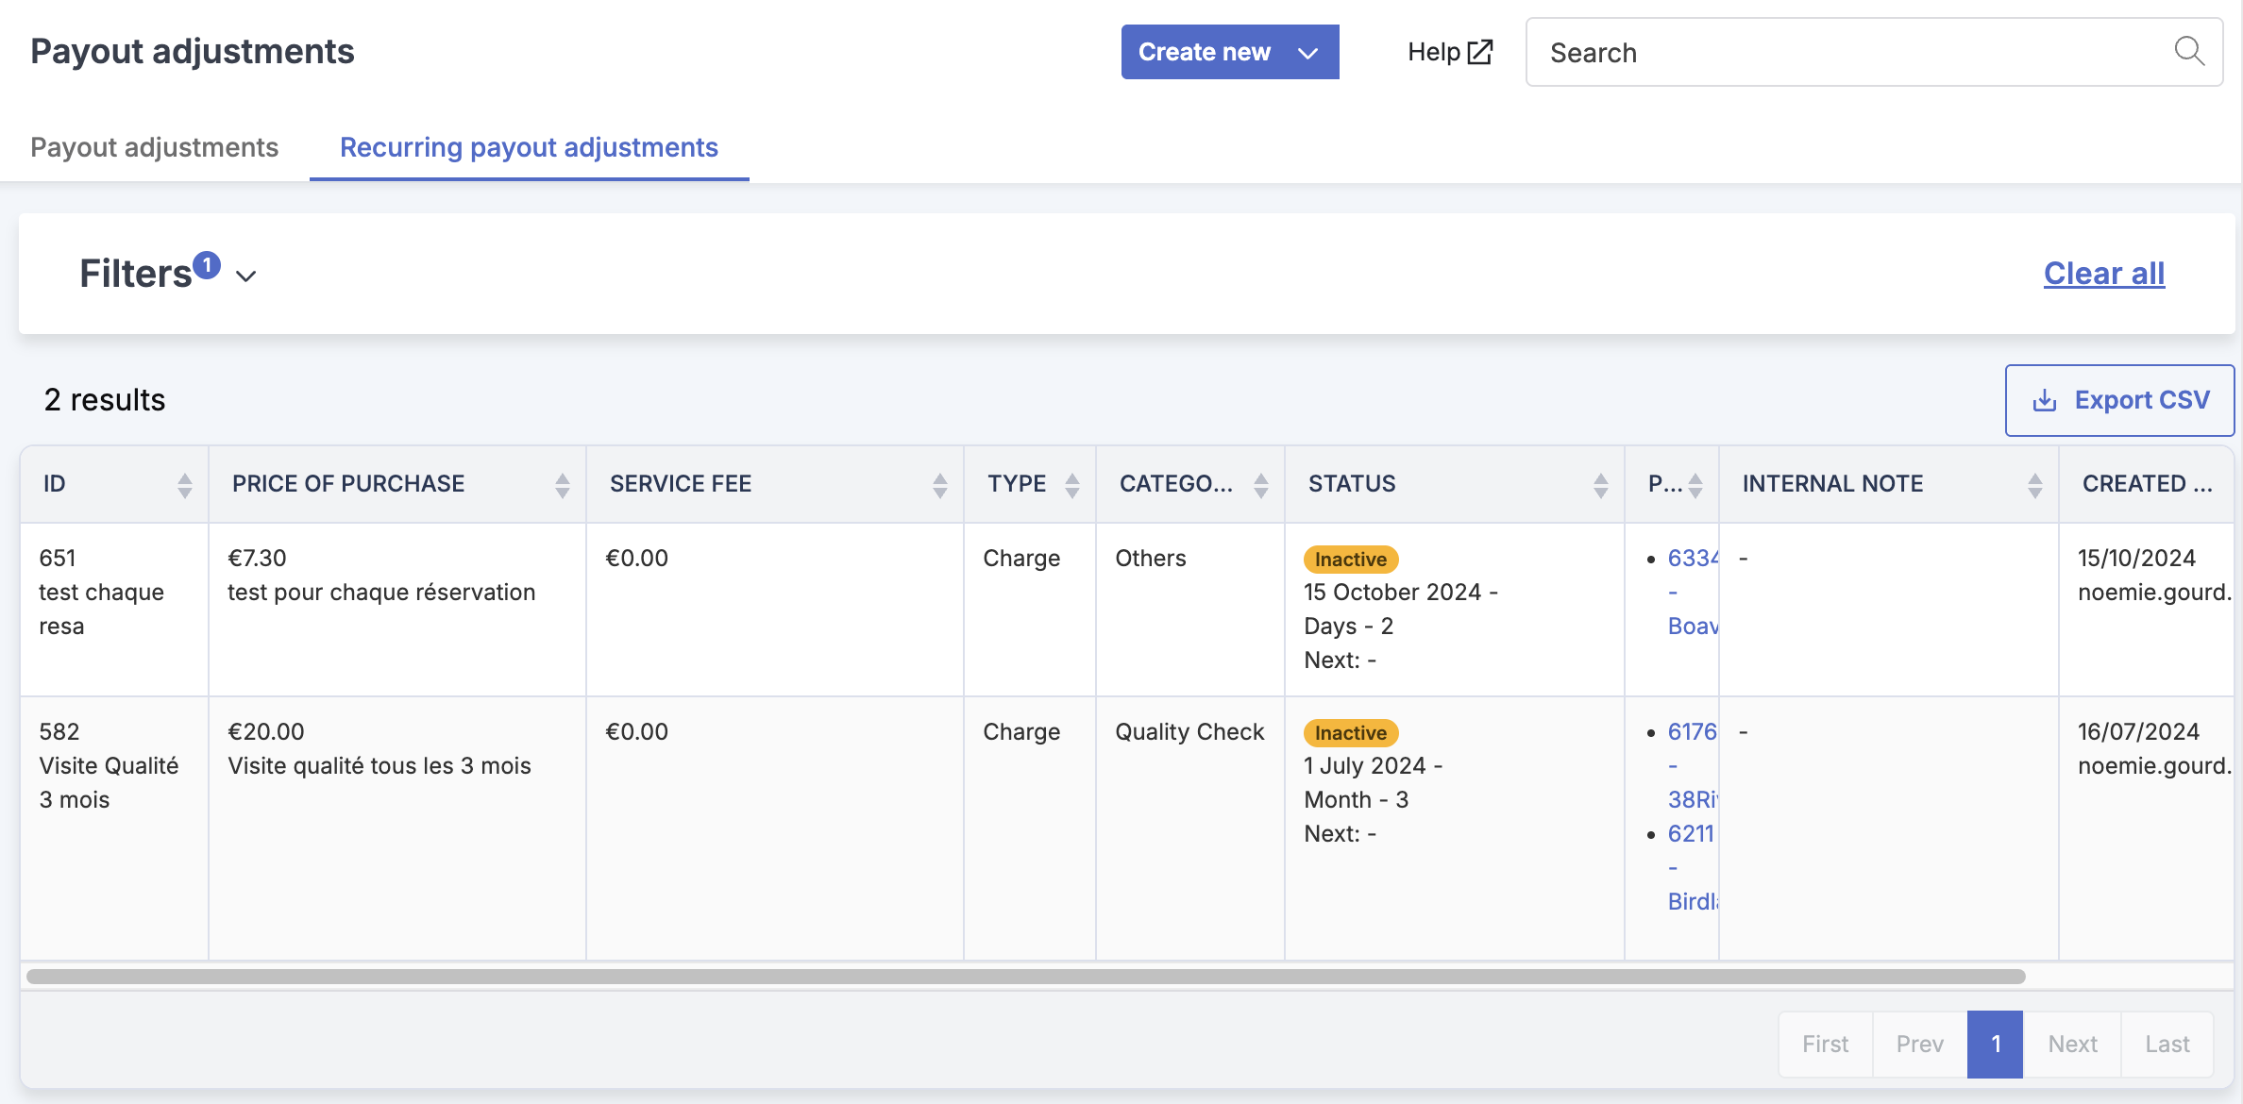The width and height of the screenshot is (2243, 1104).
Task: Sort by P... column arrows
Action: [1695, 485]
